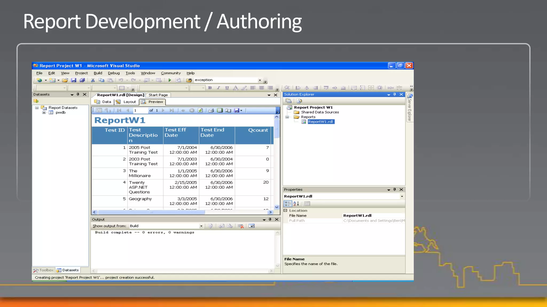Click the report preview vertical scrollbar down arrow
Screen dimensions: 547x307
[277, 207]
